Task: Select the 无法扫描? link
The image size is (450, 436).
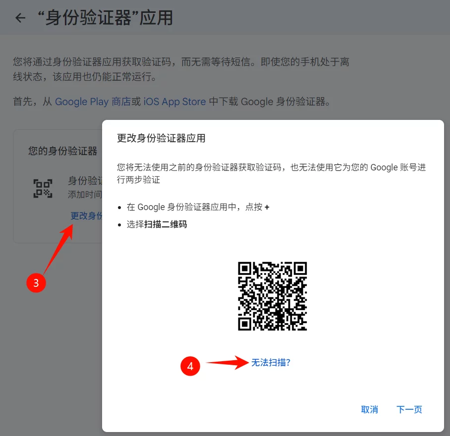Action: 271,363
